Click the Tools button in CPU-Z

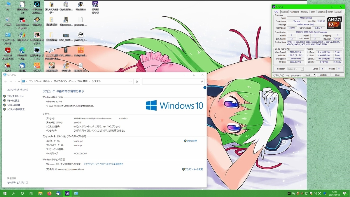308,75
